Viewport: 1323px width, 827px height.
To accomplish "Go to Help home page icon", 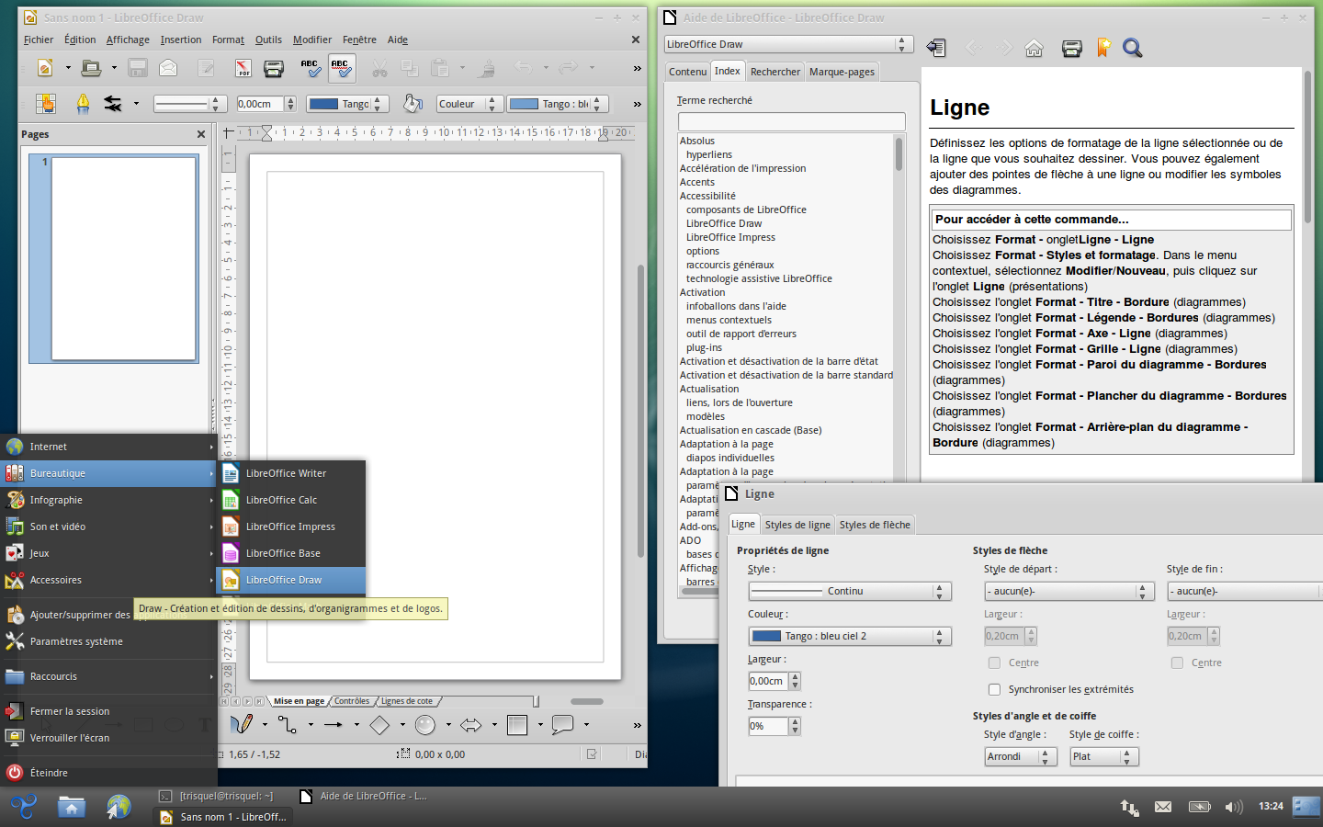I will (1035, 48).
